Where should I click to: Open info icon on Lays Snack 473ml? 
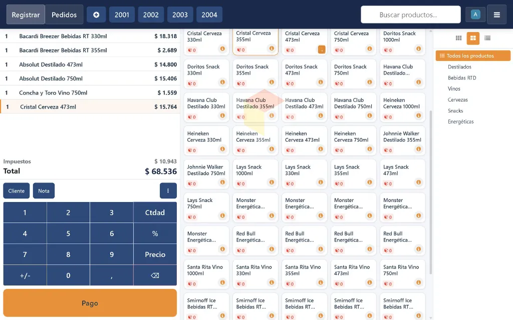point(418,182)
